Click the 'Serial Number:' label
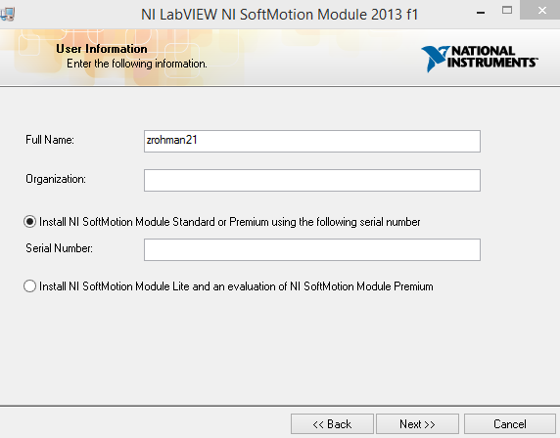 59,248
